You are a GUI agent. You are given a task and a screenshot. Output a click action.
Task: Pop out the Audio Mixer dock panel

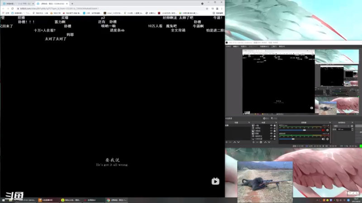330,122
